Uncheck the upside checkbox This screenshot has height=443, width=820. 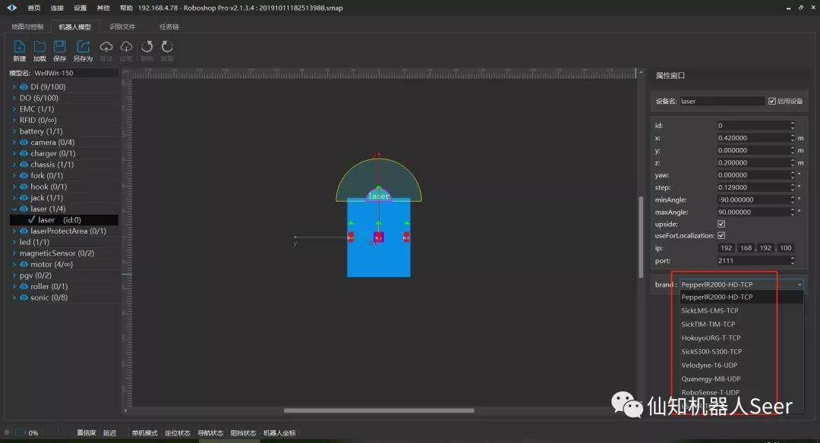click(x=721, y=224)
